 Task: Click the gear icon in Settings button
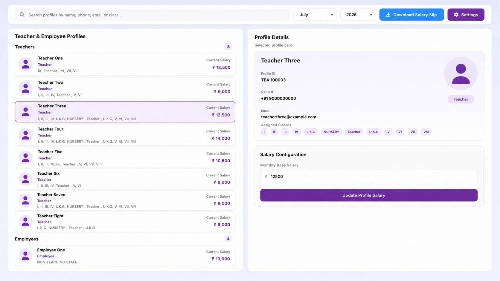456,15
